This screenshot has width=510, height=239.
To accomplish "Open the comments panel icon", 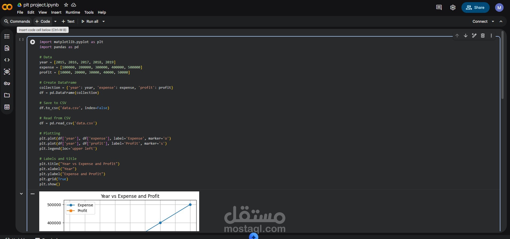I will tap(439, 7).
